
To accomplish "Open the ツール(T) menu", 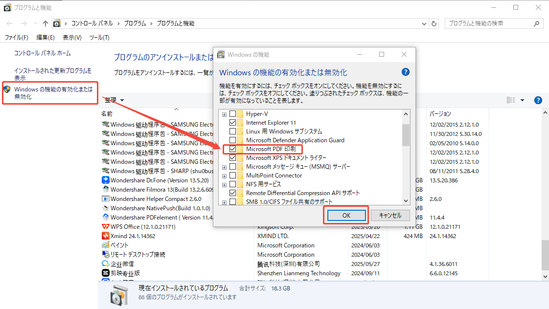I will (x=99, y=38).
